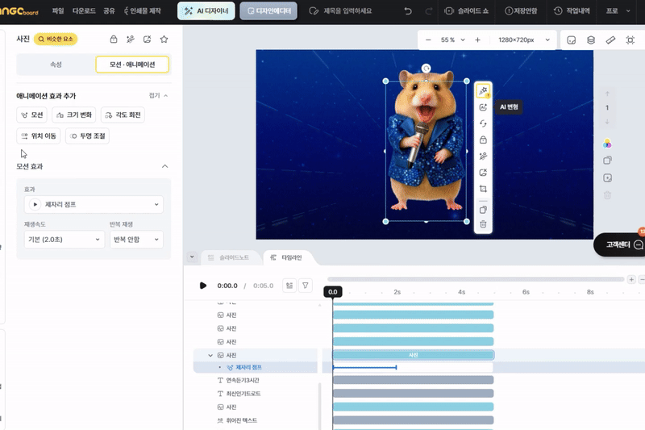Collapse the 모션 효과 section
Image resolution: width=645 pixels, height=430 pixels.
pos(165,166)
